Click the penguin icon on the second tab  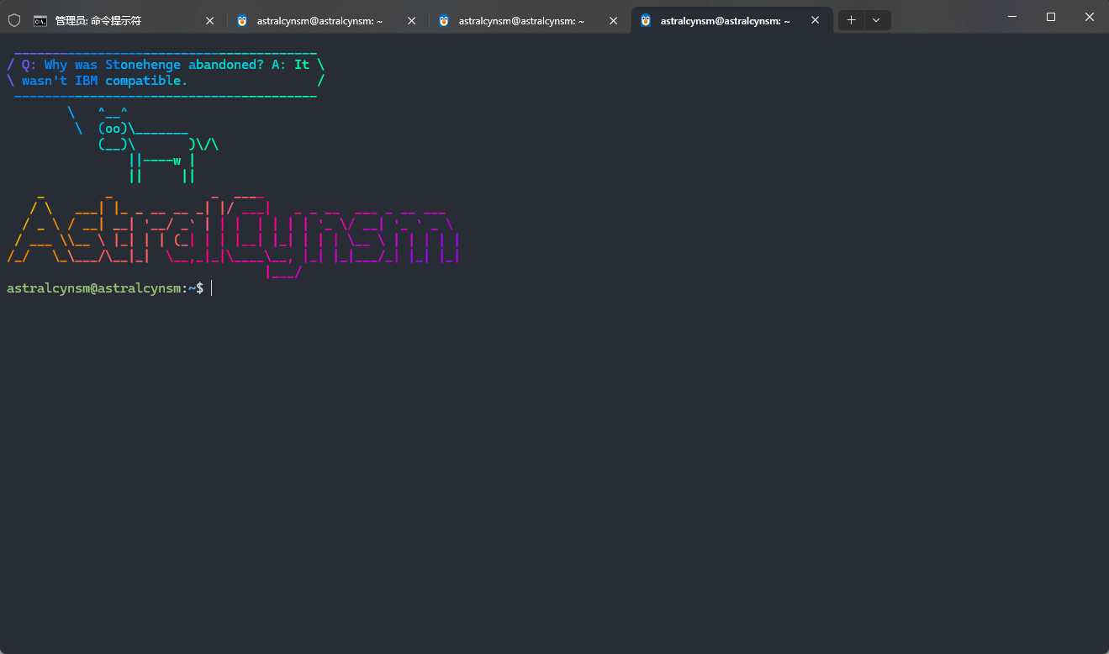coord(242,21)
